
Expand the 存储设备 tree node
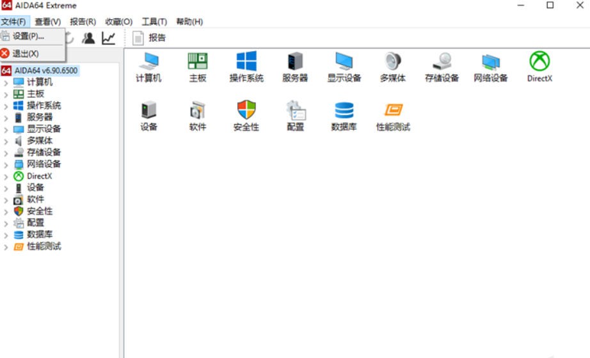[x=6, y=153]
